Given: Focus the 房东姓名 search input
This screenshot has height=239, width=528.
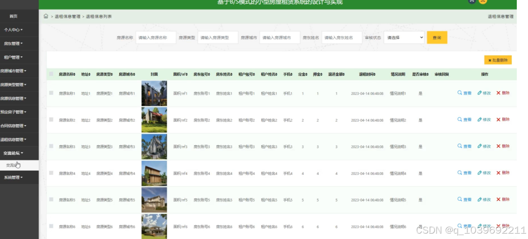Looking at the screenshot, I should (342, 38).
